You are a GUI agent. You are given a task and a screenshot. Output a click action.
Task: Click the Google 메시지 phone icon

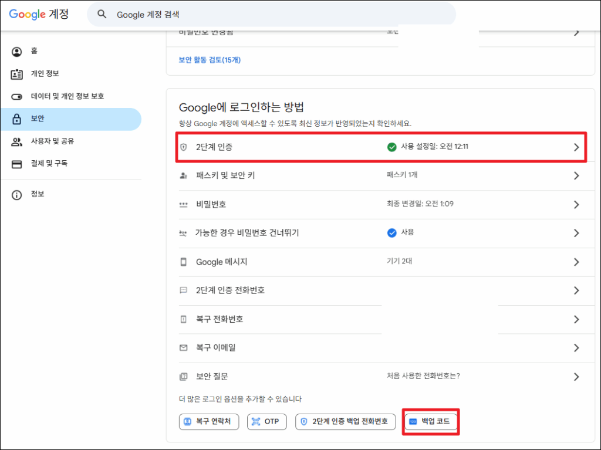tap(184, 262)
